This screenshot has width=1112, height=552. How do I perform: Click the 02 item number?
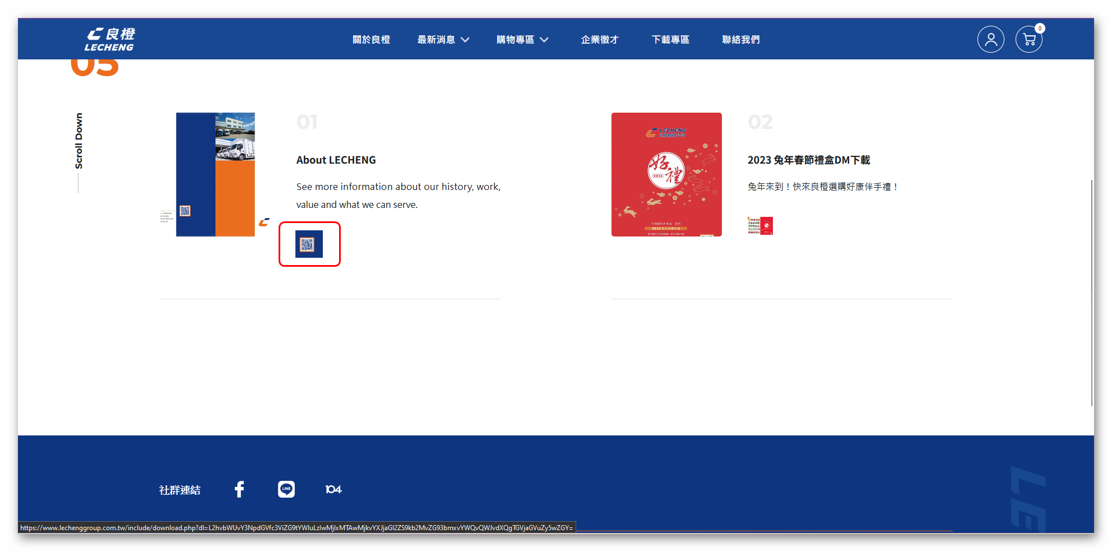761,122
